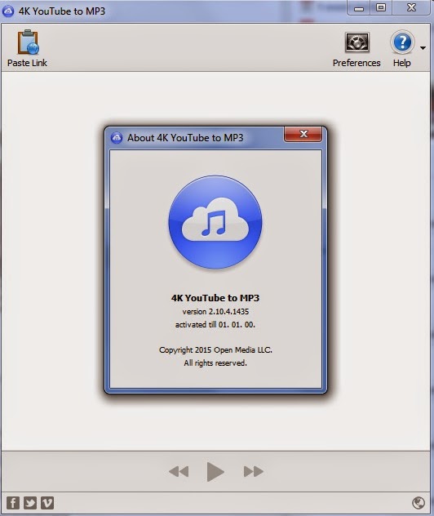Click the 'All rights reserved.' line
This screenshot has height=516, width=434.
point(215,363)
